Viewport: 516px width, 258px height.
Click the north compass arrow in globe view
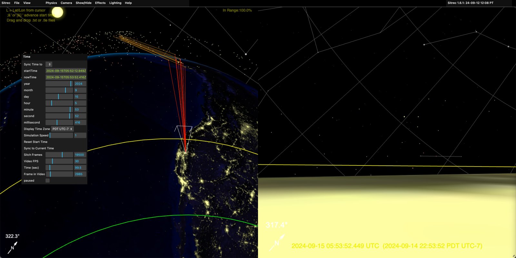13,247
